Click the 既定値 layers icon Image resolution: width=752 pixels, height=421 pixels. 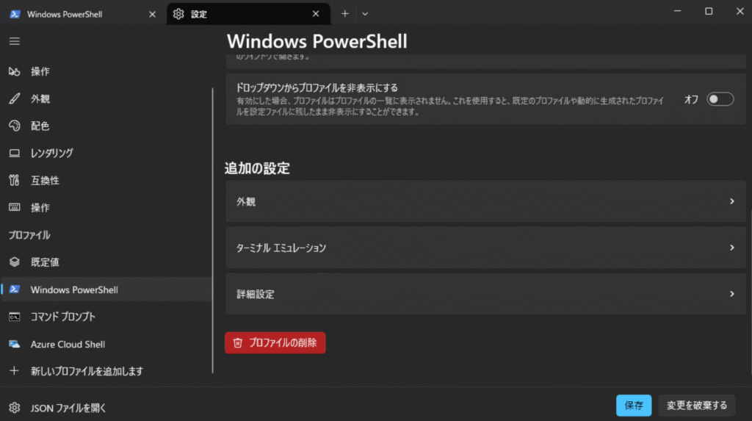click(x=14, y=262)
